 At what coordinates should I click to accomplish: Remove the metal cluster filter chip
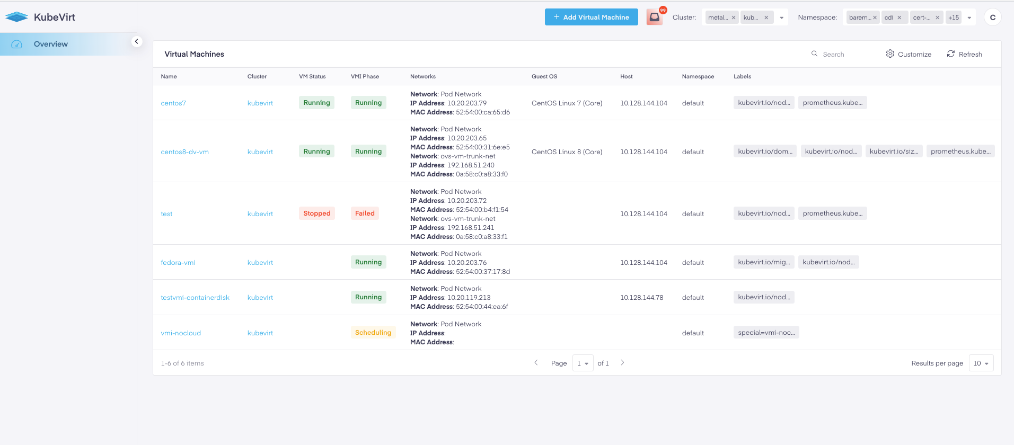tap(734, 17)
